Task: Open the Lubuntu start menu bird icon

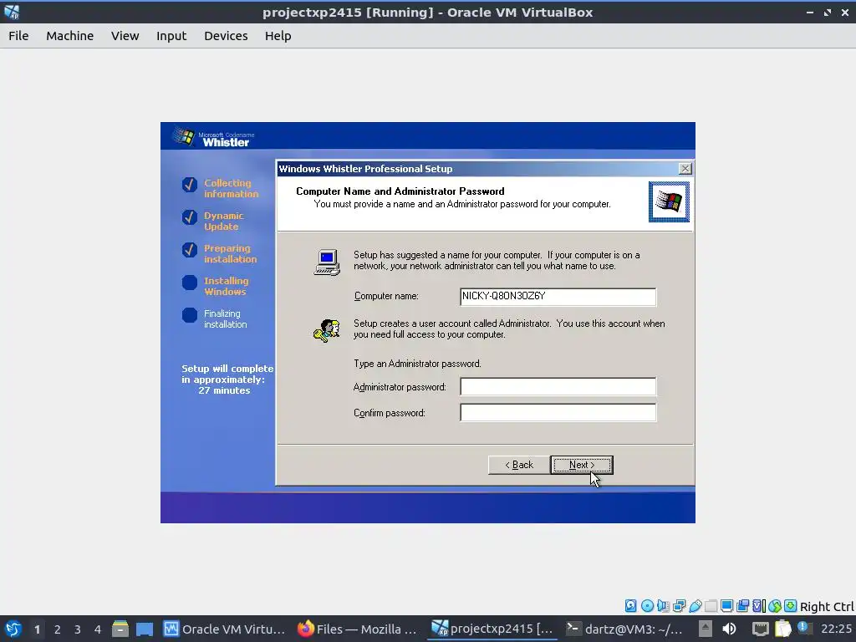Action: click(13, 629)
